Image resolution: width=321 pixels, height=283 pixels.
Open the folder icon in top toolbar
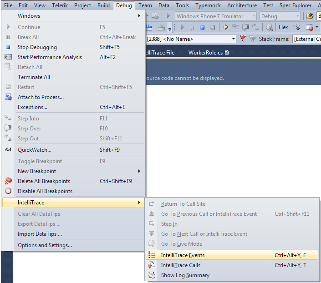click(310, 16)
